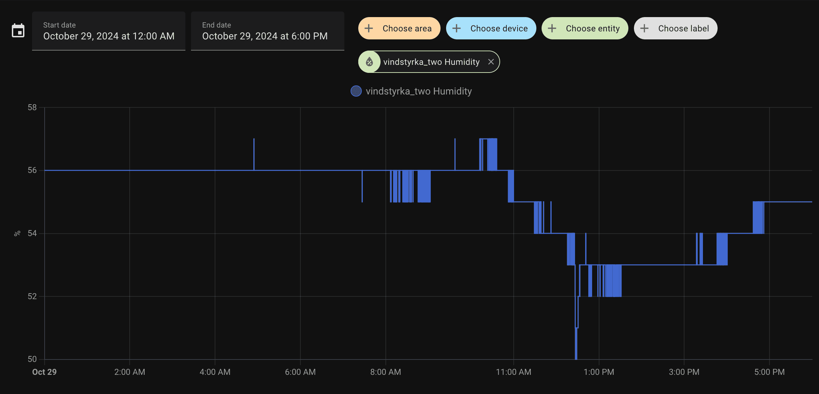
Task: Click plus icon on Choose device chip
Action: (x=457, y=29)
